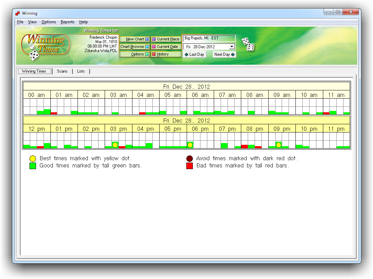This screenshot has height=279, width=373.
Task: Open Chart Browse
Action: 135,47
